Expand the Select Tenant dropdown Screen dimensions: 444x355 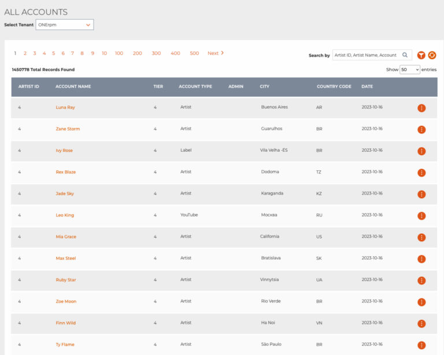click(64, 25)
